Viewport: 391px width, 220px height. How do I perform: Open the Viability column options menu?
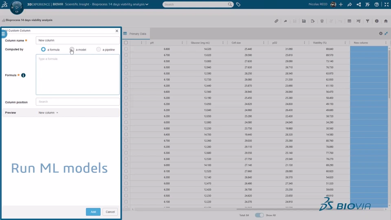pyautogui.click(x=345, y=43)
